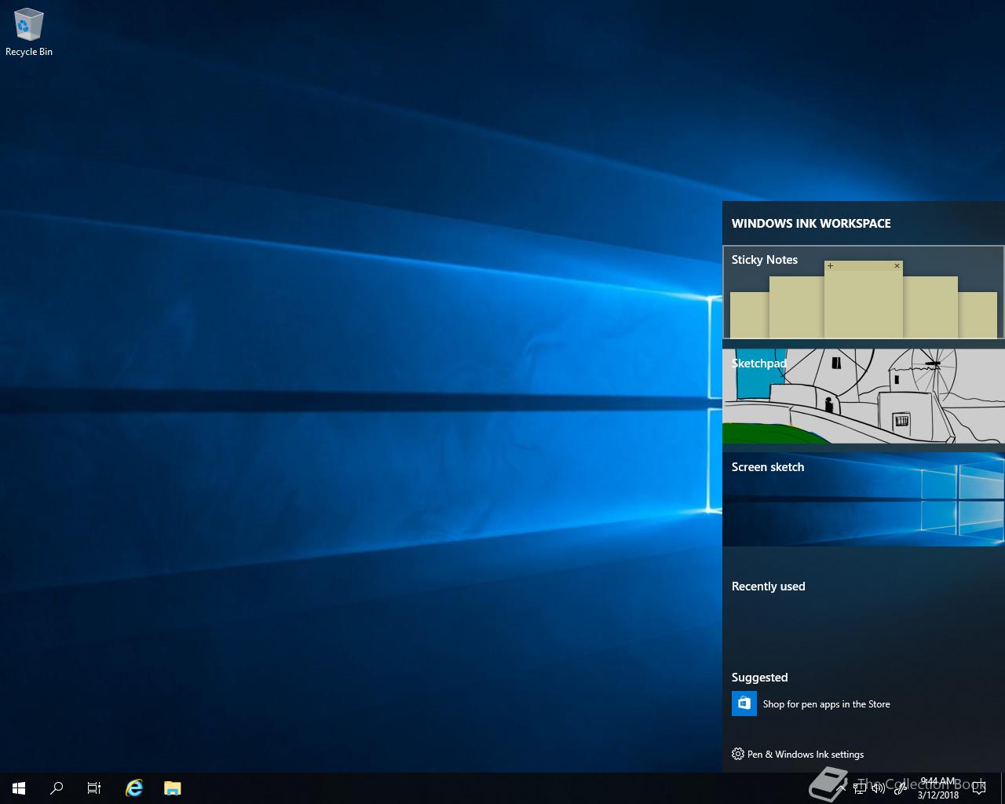The image size is (1005, 804).
Task: Open the volume speaker control in tray
Action: (x=879, y=788)
